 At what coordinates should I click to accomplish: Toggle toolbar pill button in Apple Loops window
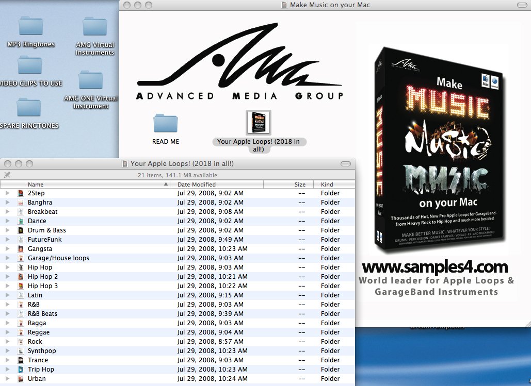[345, 164]
